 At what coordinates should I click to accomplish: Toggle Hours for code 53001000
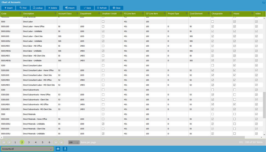tap(234, 95)
